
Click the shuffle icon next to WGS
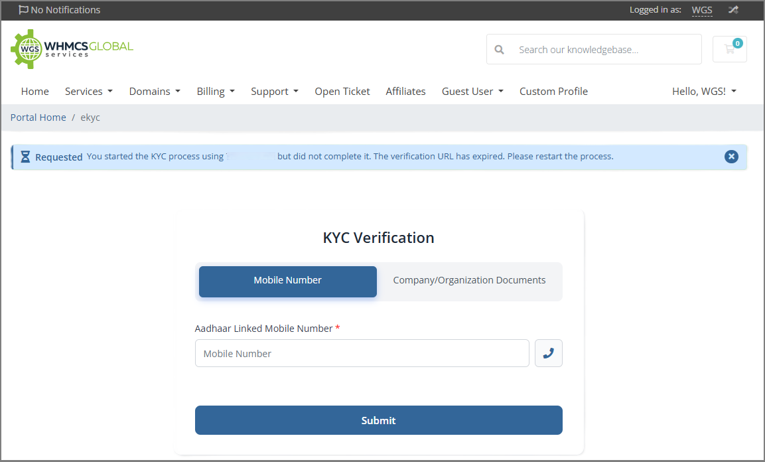pyautogui.click(x=733, y=10)
